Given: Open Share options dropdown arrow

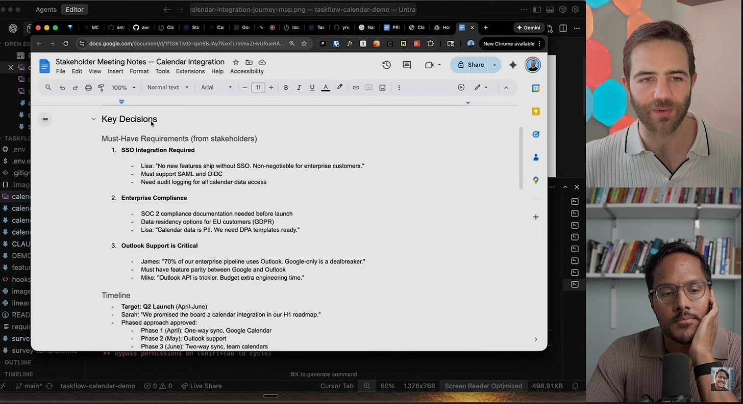Looking at the screenshot, I should coord(494,65).
